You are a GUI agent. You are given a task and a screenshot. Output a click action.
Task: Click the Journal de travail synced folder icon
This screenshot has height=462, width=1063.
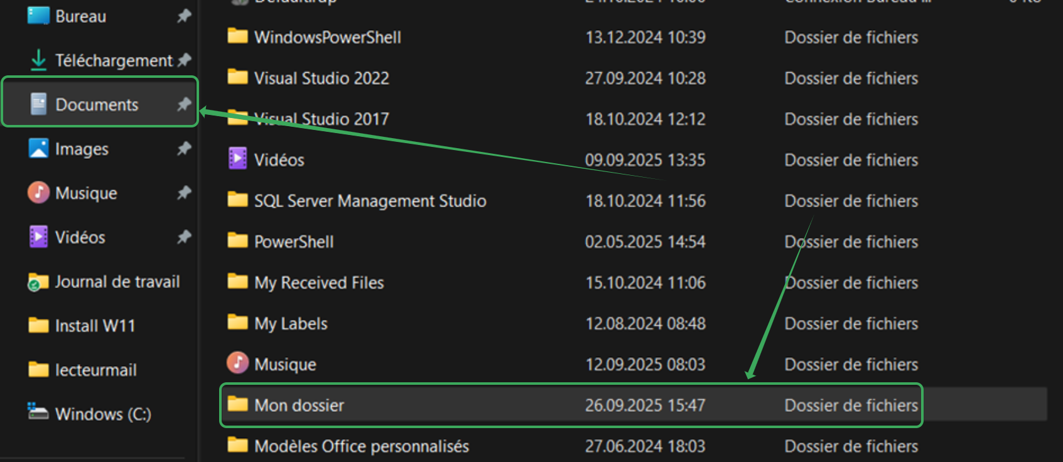coord(38,282)
